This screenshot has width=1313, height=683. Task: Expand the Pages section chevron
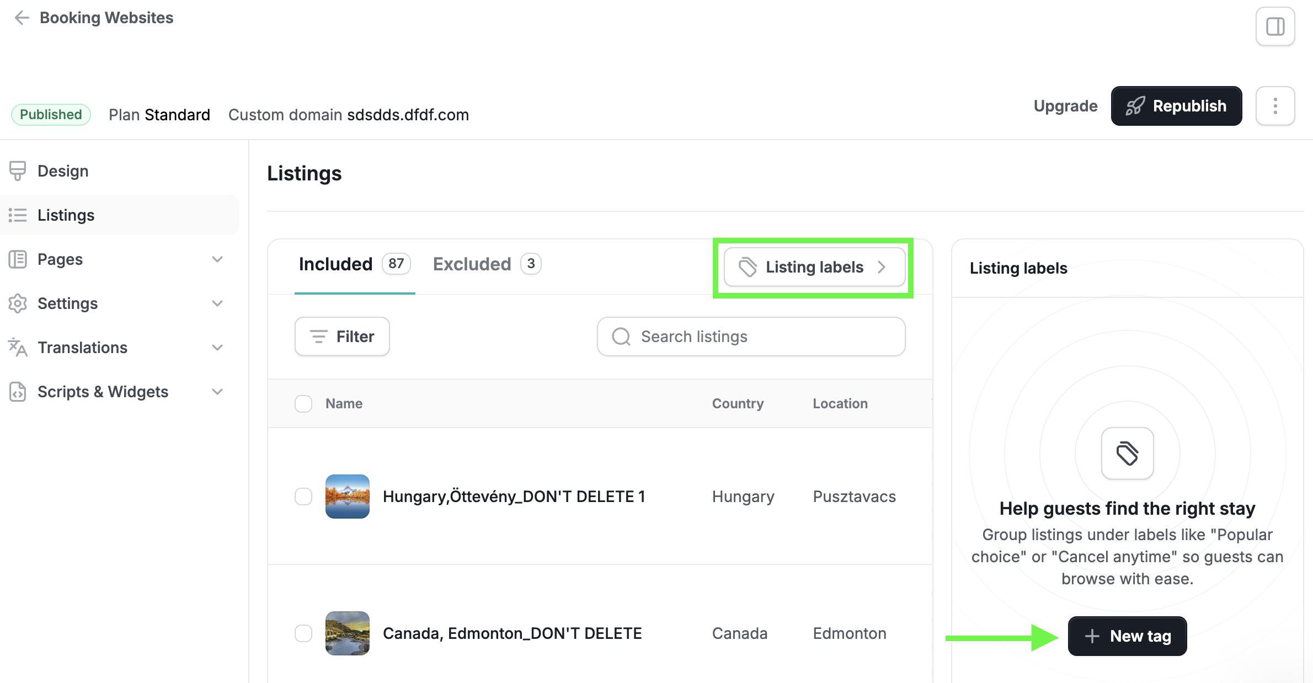pyautogui.click(x=217, y=259)
